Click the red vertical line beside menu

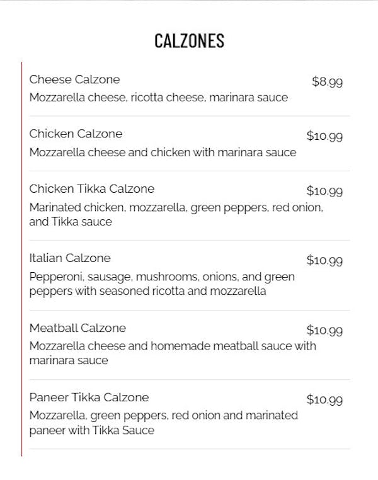22,258
